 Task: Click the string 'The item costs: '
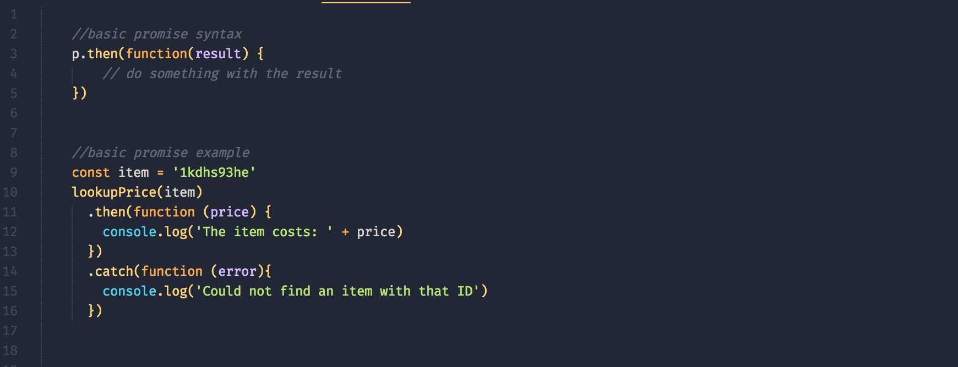click(264, 232)
